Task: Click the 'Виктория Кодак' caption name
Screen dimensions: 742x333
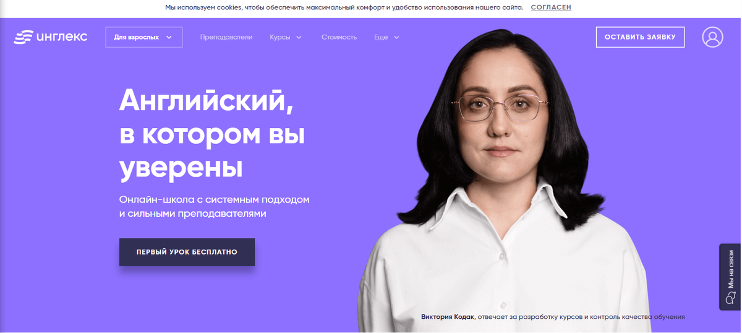Action: (x=448, y=317)
